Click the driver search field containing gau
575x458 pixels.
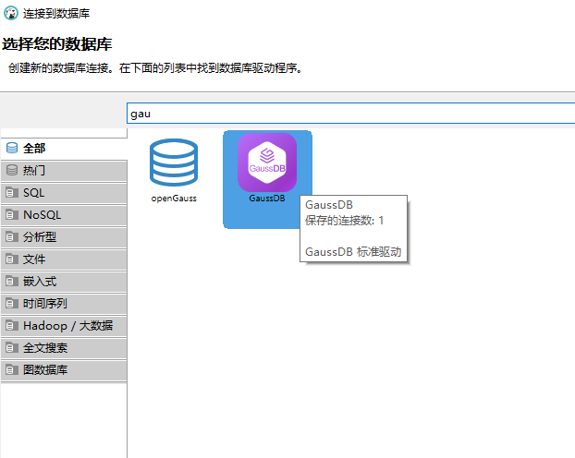click(351, 114)
